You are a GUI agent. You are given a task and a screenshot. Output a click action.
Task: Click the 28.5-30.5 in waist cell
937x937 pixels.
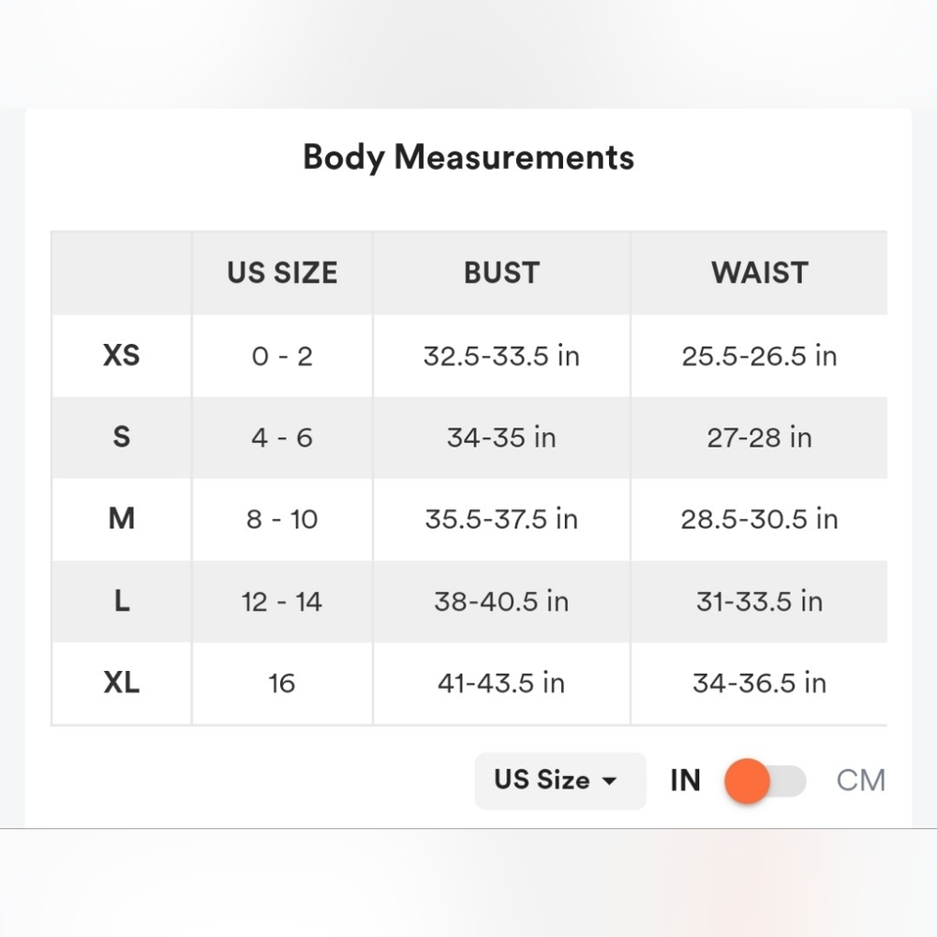coord(760,519)
